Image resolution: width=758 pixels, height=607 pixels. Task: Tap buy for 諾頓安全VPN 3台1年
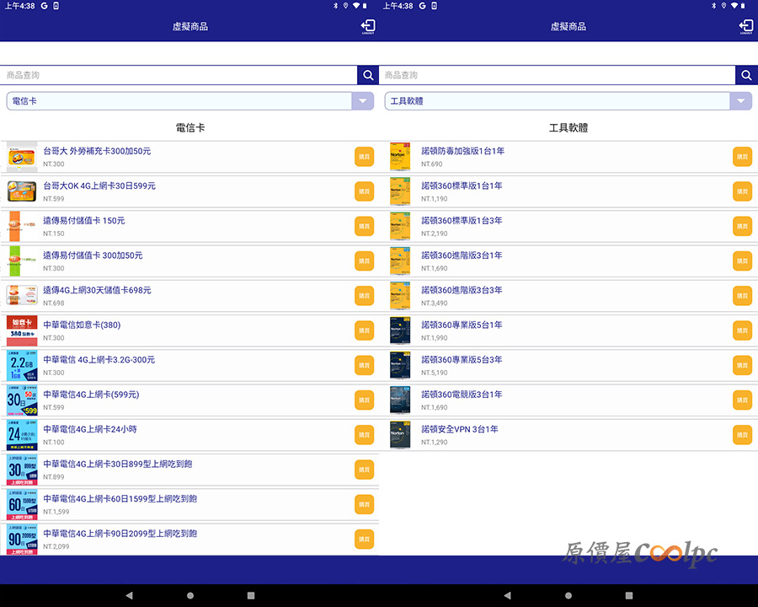(x=742, y=435)
